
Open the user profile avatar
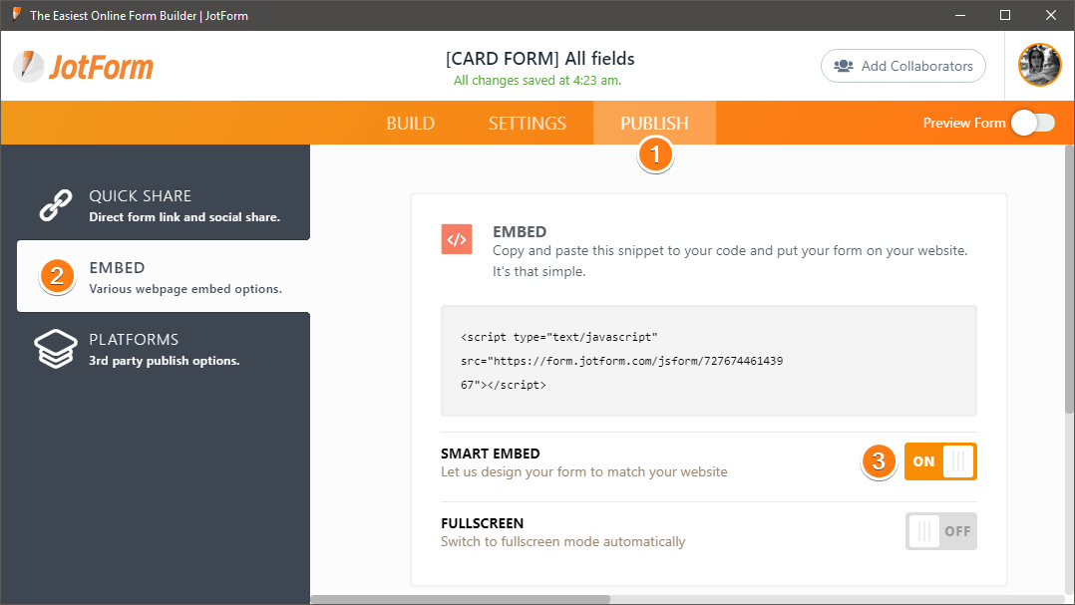[x=1039, y=66]
